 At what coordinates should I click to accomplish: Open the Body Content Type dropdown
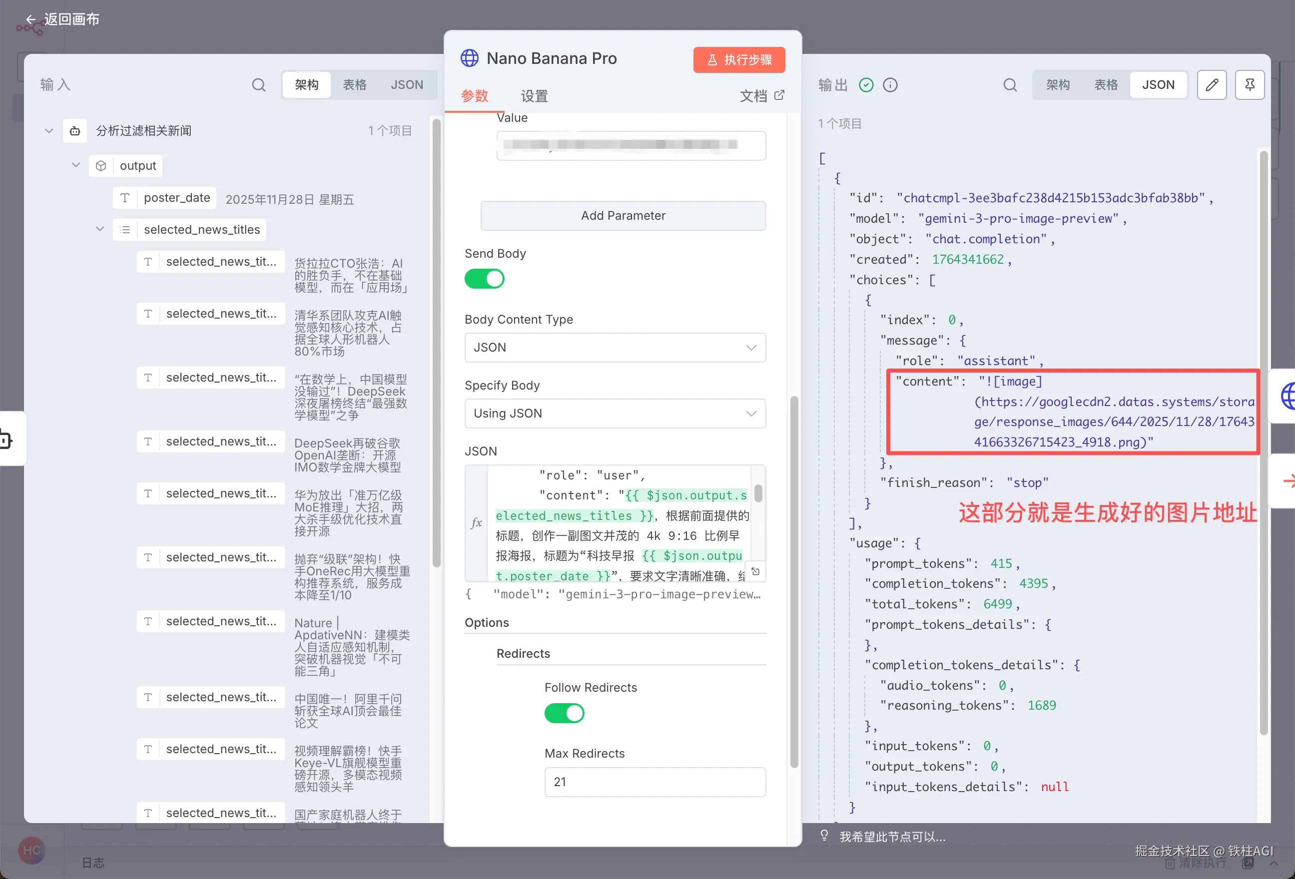click(x=615, y=348)
